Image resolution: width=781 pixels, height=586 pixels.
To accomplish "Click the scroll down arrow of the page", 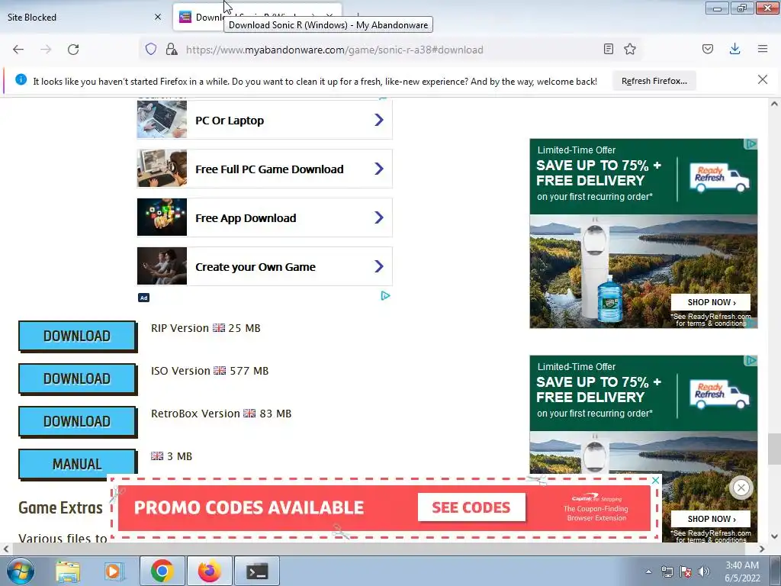I will pos(774,536).
